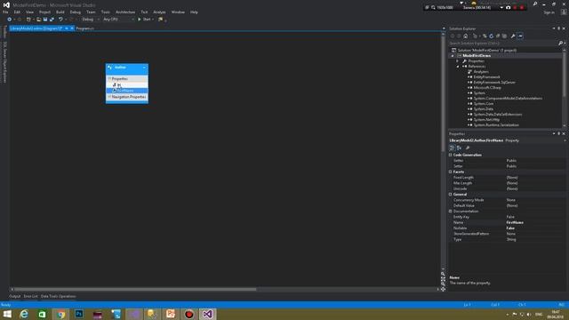Click Sync with Active Document icon

(485, 36)
